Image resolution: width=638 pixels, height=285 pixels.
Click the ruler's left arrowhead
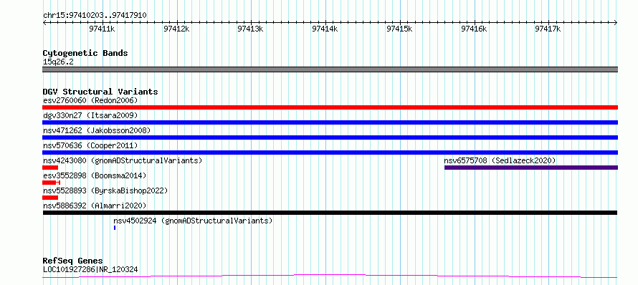tap(44, 22)
